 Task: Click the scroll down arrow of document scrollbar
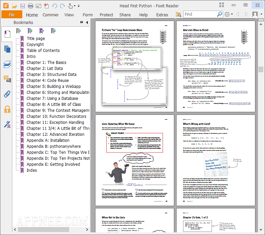pos(261,230)
